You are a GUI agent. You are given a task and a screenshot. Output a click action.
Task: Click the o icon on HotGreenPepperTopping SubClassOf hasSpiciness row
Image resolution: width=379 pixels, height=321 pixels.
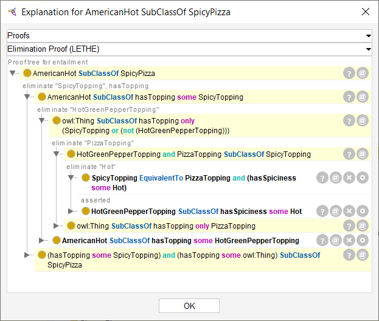click(363, 211)
